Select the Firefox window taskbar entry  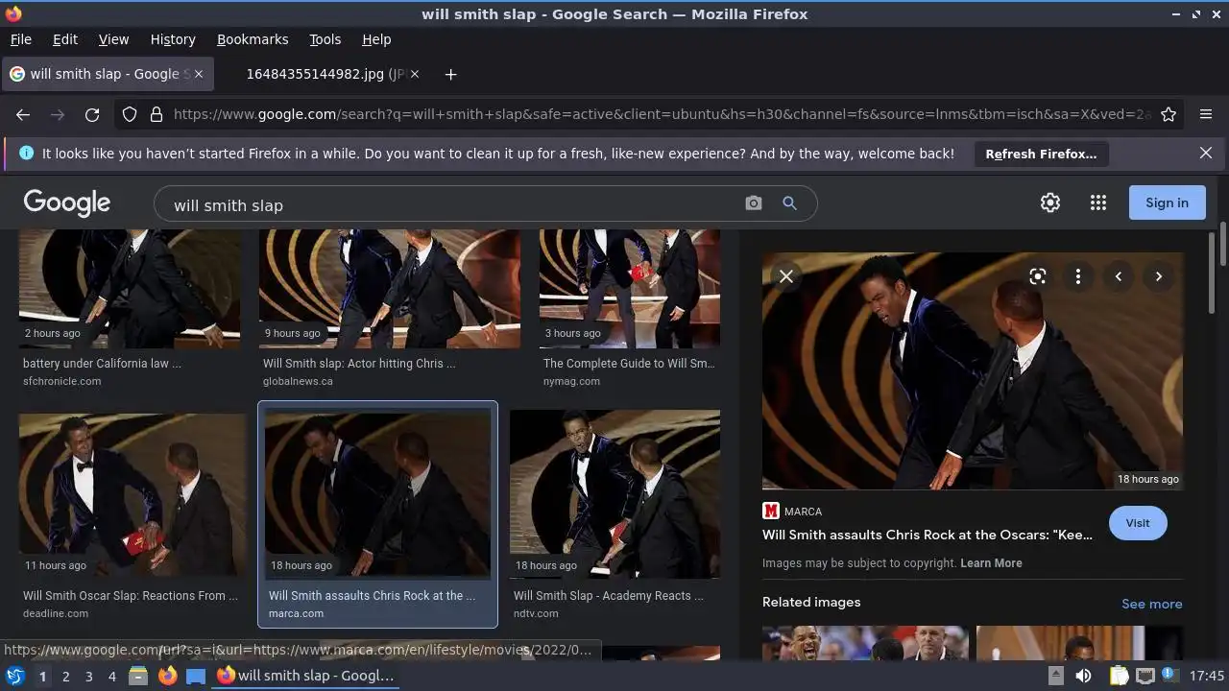click(307, 676)
